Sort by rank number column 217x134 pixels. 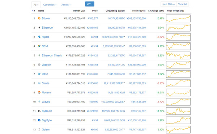pyautogui.click(x=34, y=11)
